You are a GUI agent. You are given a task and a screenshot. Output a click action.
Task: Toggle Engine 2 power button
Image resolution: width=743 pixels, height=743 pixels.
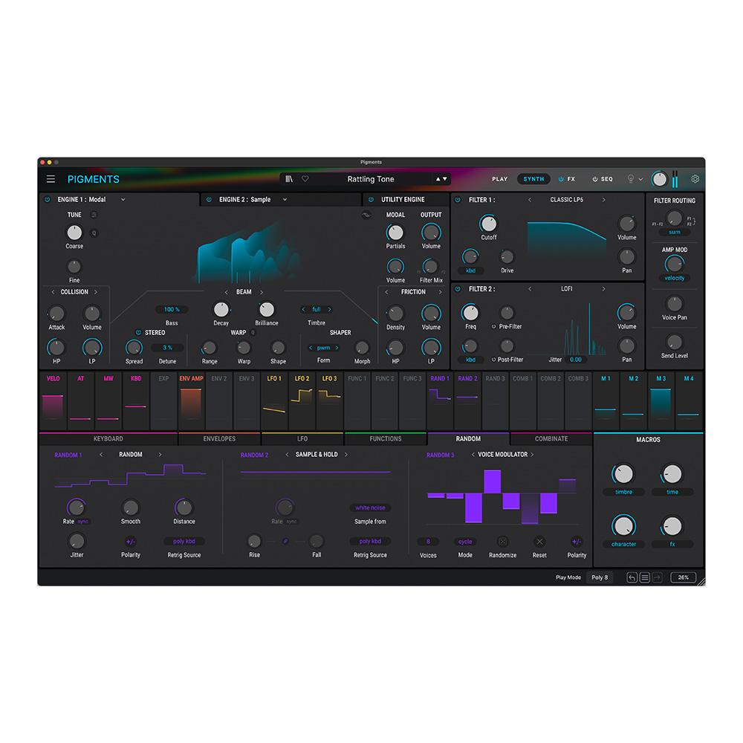tap(209, 199)
